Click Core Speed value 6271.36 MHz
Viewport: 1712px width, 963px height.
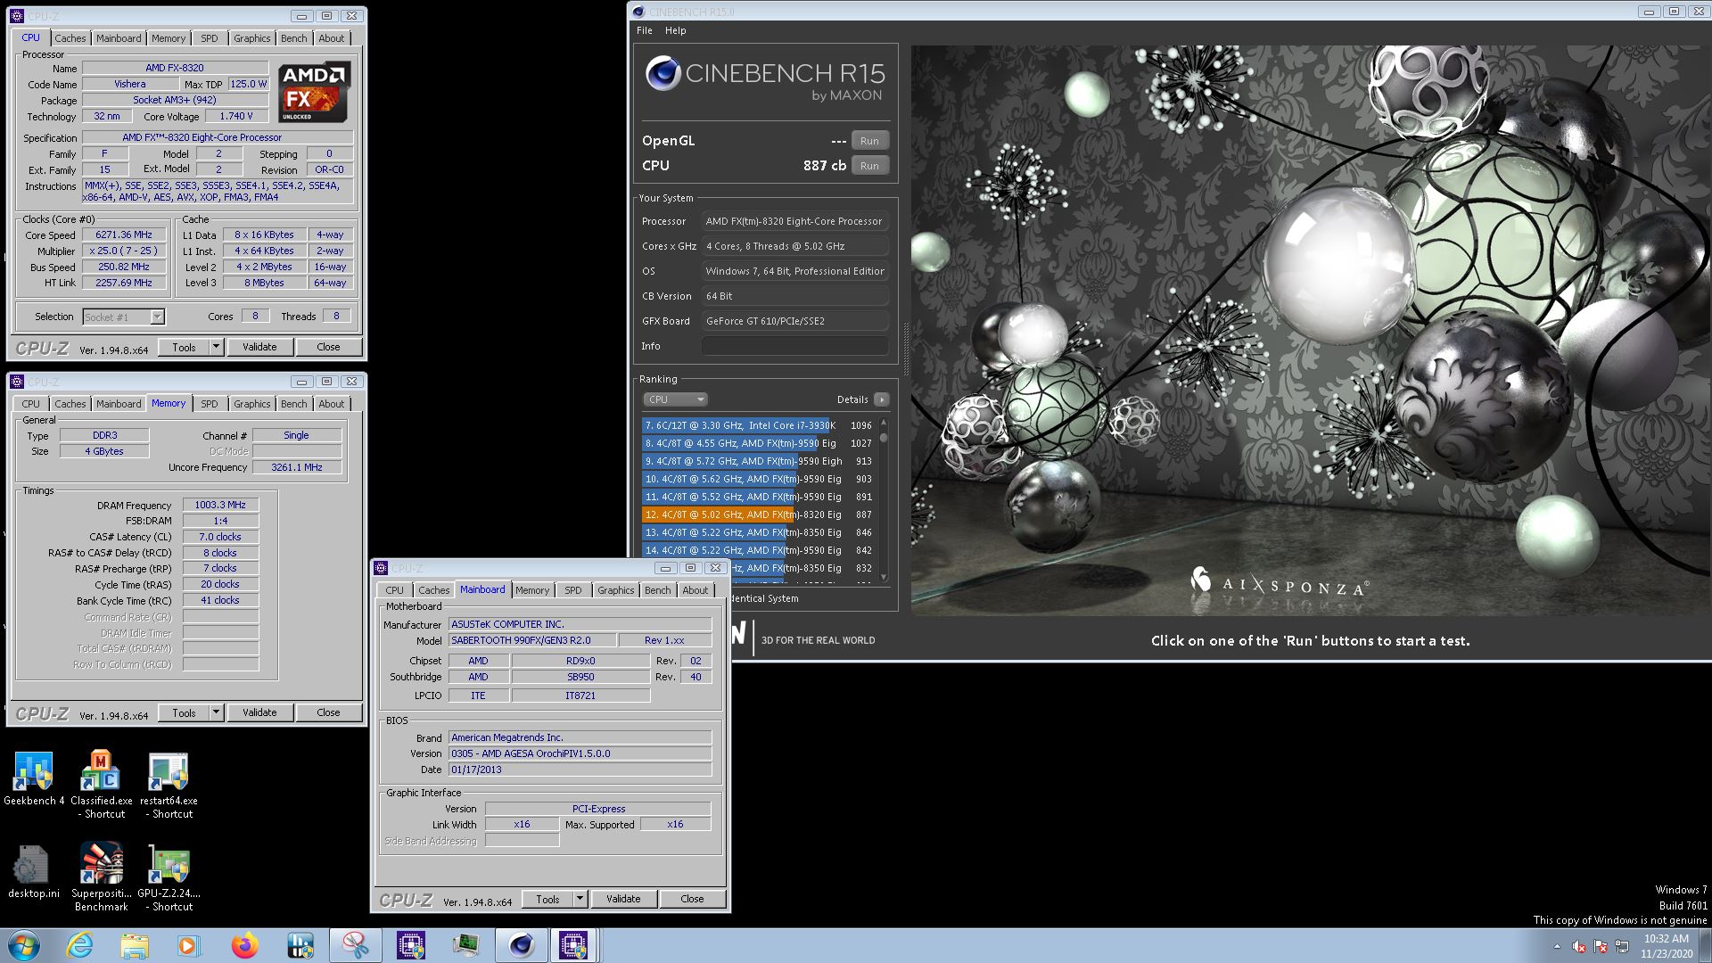[x=124, y=235]
